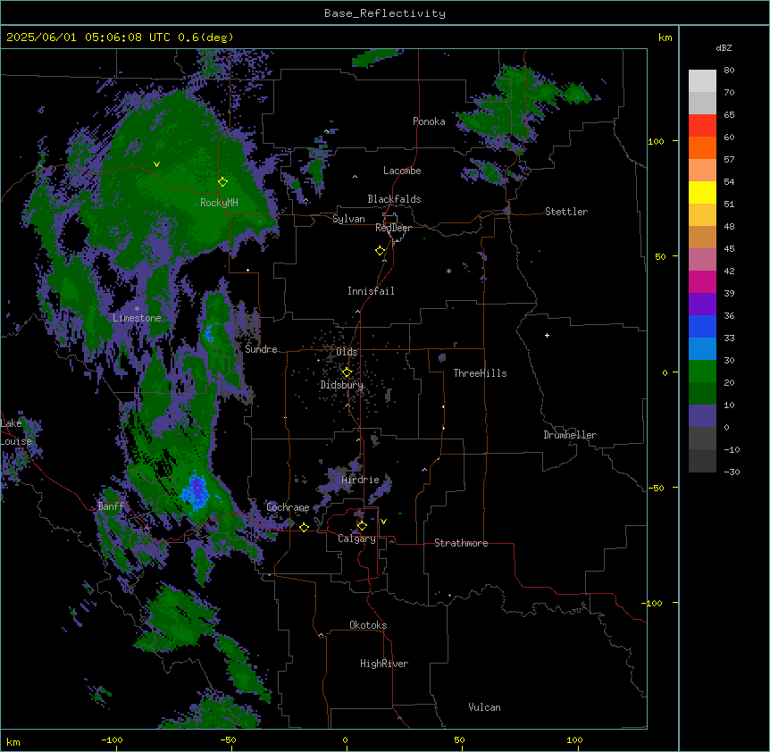
Task: Click the -30 value in the dBZ legend
Action: (x=732, y=472)
